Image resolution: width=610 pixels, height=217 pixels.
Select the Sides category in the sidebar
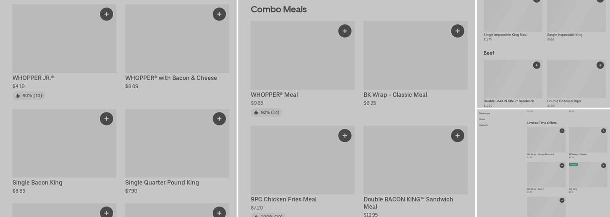482,119
